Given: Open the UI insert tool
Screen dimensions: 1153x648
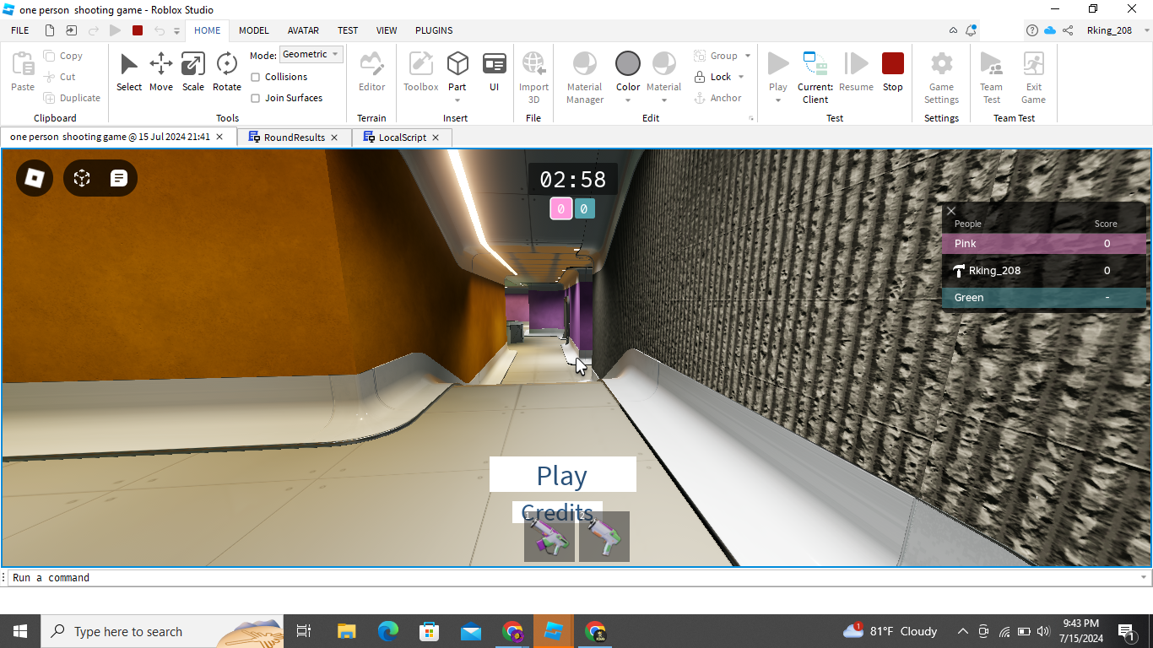Looking at the screenshot, I should pyautogui.click(x=494, y=72).
